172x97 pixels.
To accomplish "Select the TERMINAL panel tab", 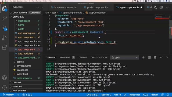I will pyautogui.click(x=51, y=57).
